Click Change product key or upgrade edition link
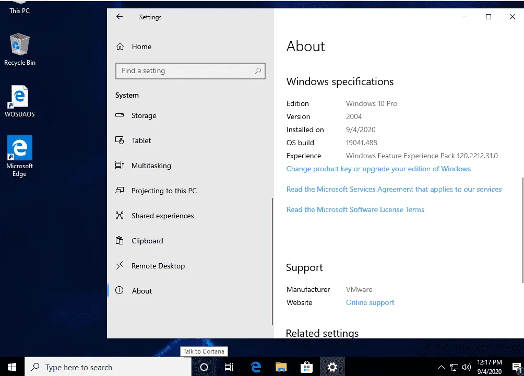This screenshot has width=524, height=376. (x=378, y=169)
